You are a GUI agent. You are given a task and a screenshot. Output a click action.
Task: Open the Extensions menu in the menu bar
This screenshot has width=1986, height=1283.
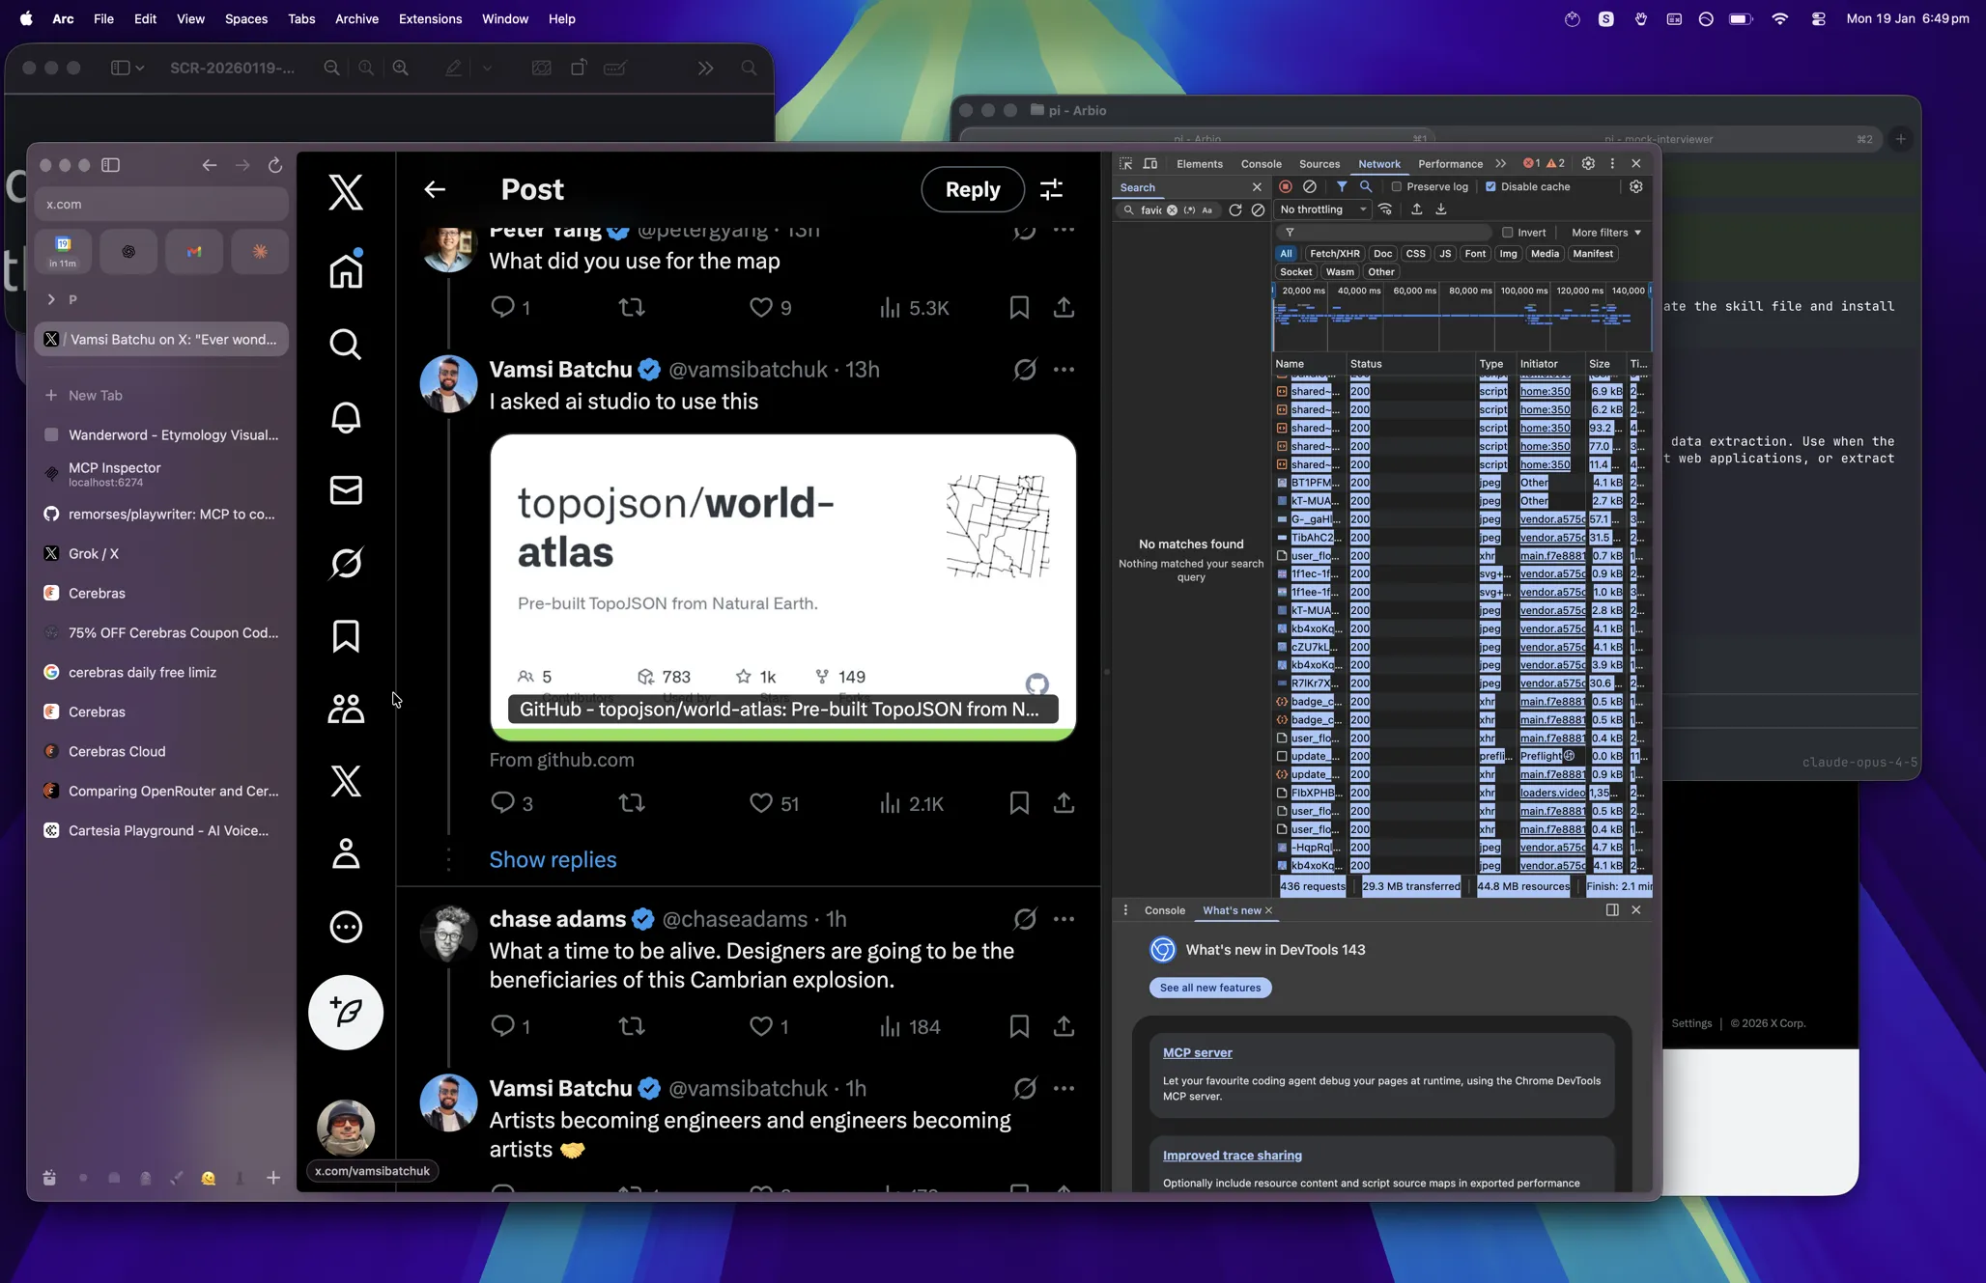pos(430,18)
